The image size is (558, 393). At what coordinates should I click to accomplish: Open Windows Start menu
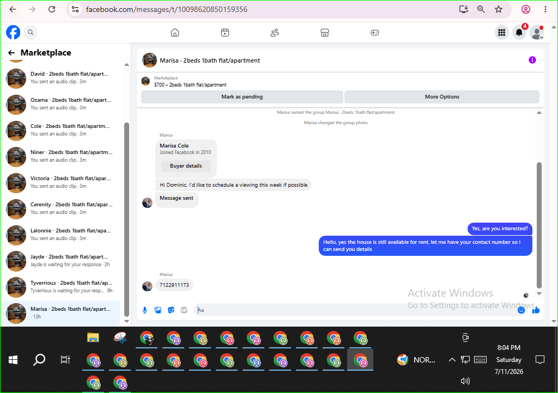click(13, 360)
